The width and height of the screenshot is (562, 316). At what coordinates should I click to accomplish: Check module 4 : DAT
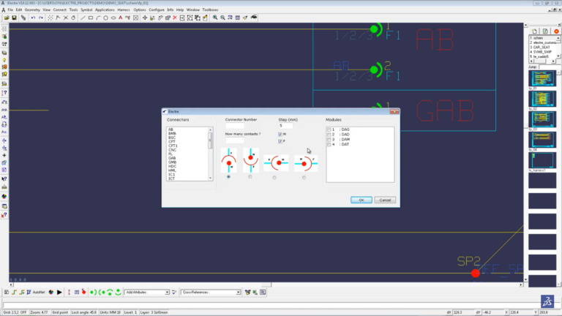tap(329, 144)
